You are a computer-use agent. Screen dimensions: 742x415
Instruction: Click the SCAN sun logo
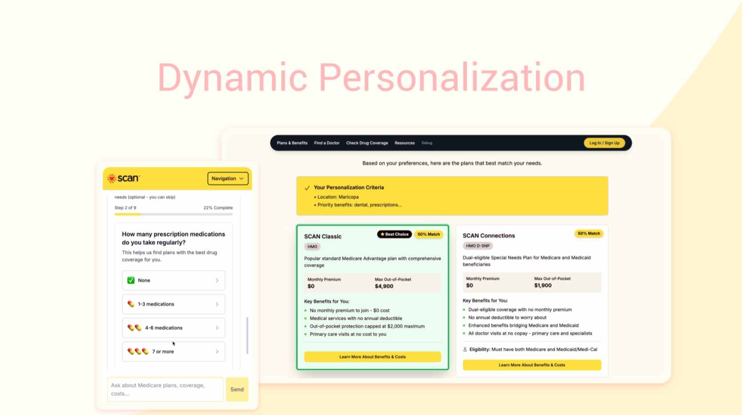112,178
